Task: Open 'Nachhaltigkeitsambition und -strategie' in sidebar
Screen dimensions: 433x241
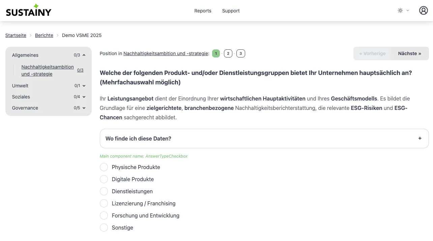Action: click(x=47, y=70)
